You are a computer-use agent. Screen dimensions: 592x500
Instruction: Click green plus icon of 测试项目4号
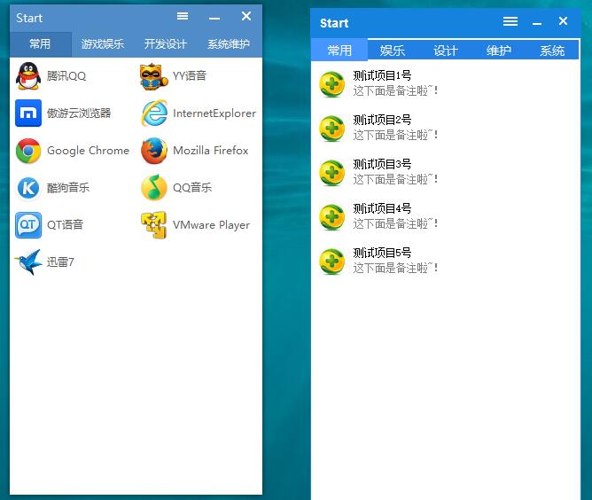click(x=331, y=217)
